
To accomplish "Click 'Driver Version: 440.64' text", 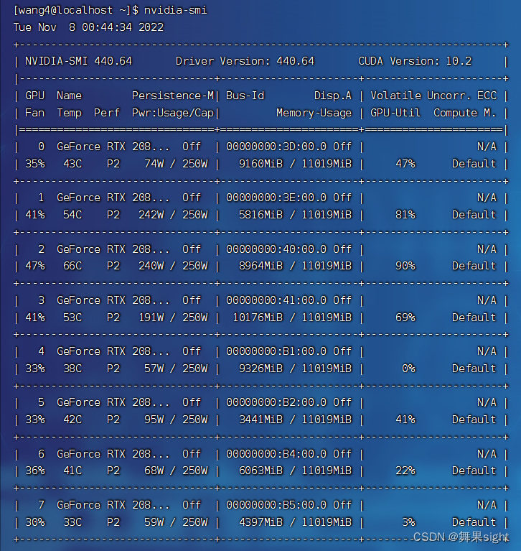I will coord(245,62).
